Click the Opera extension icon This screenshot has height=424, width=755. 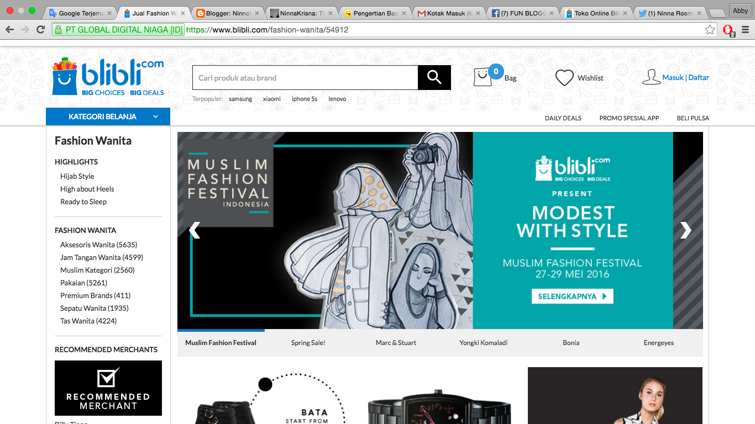[728, 30]
